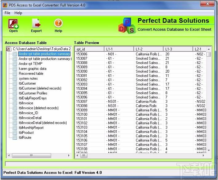Select the Recovered table entry
Image resolution: width=218 pixels, height=180 pixels.
pos(31,74)
